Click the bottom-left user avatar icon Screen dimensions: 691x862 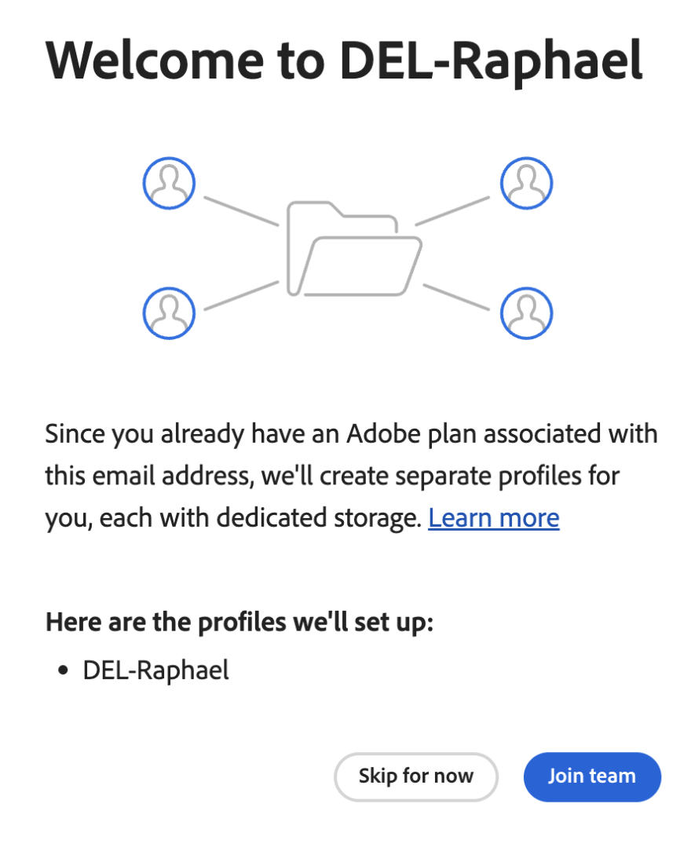click(169, 312)
